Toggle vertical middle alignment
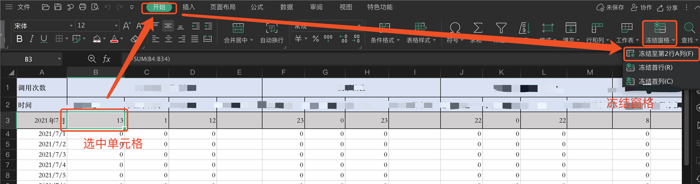The image size is (700, 184). (168, 26)
